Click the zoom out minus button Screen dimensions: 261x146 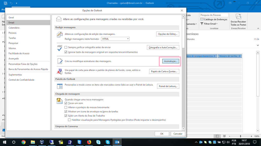tap(230, 136)
